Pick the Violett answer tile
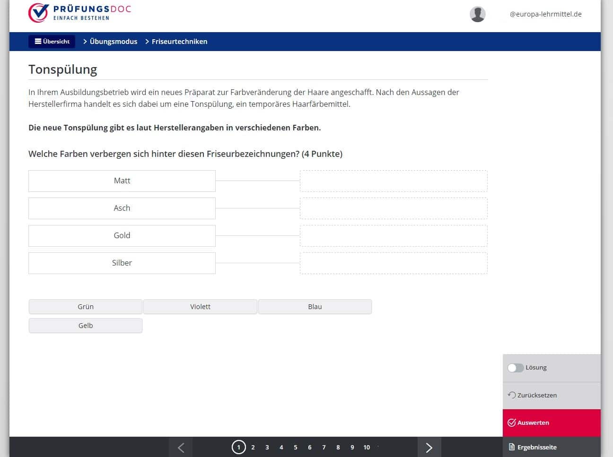 click(200, 307)
